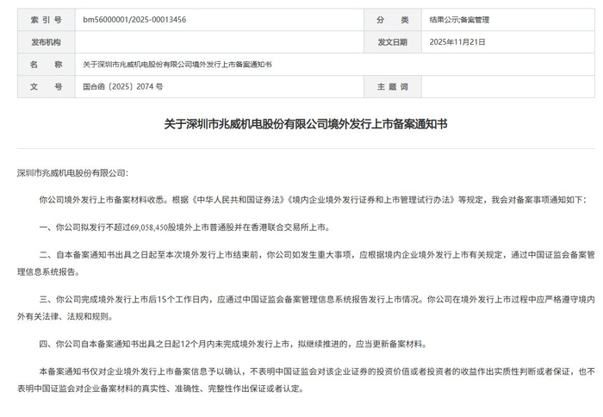Click the 发布机构 label cell
603x417 pixels.
click(x=47, y=42)
